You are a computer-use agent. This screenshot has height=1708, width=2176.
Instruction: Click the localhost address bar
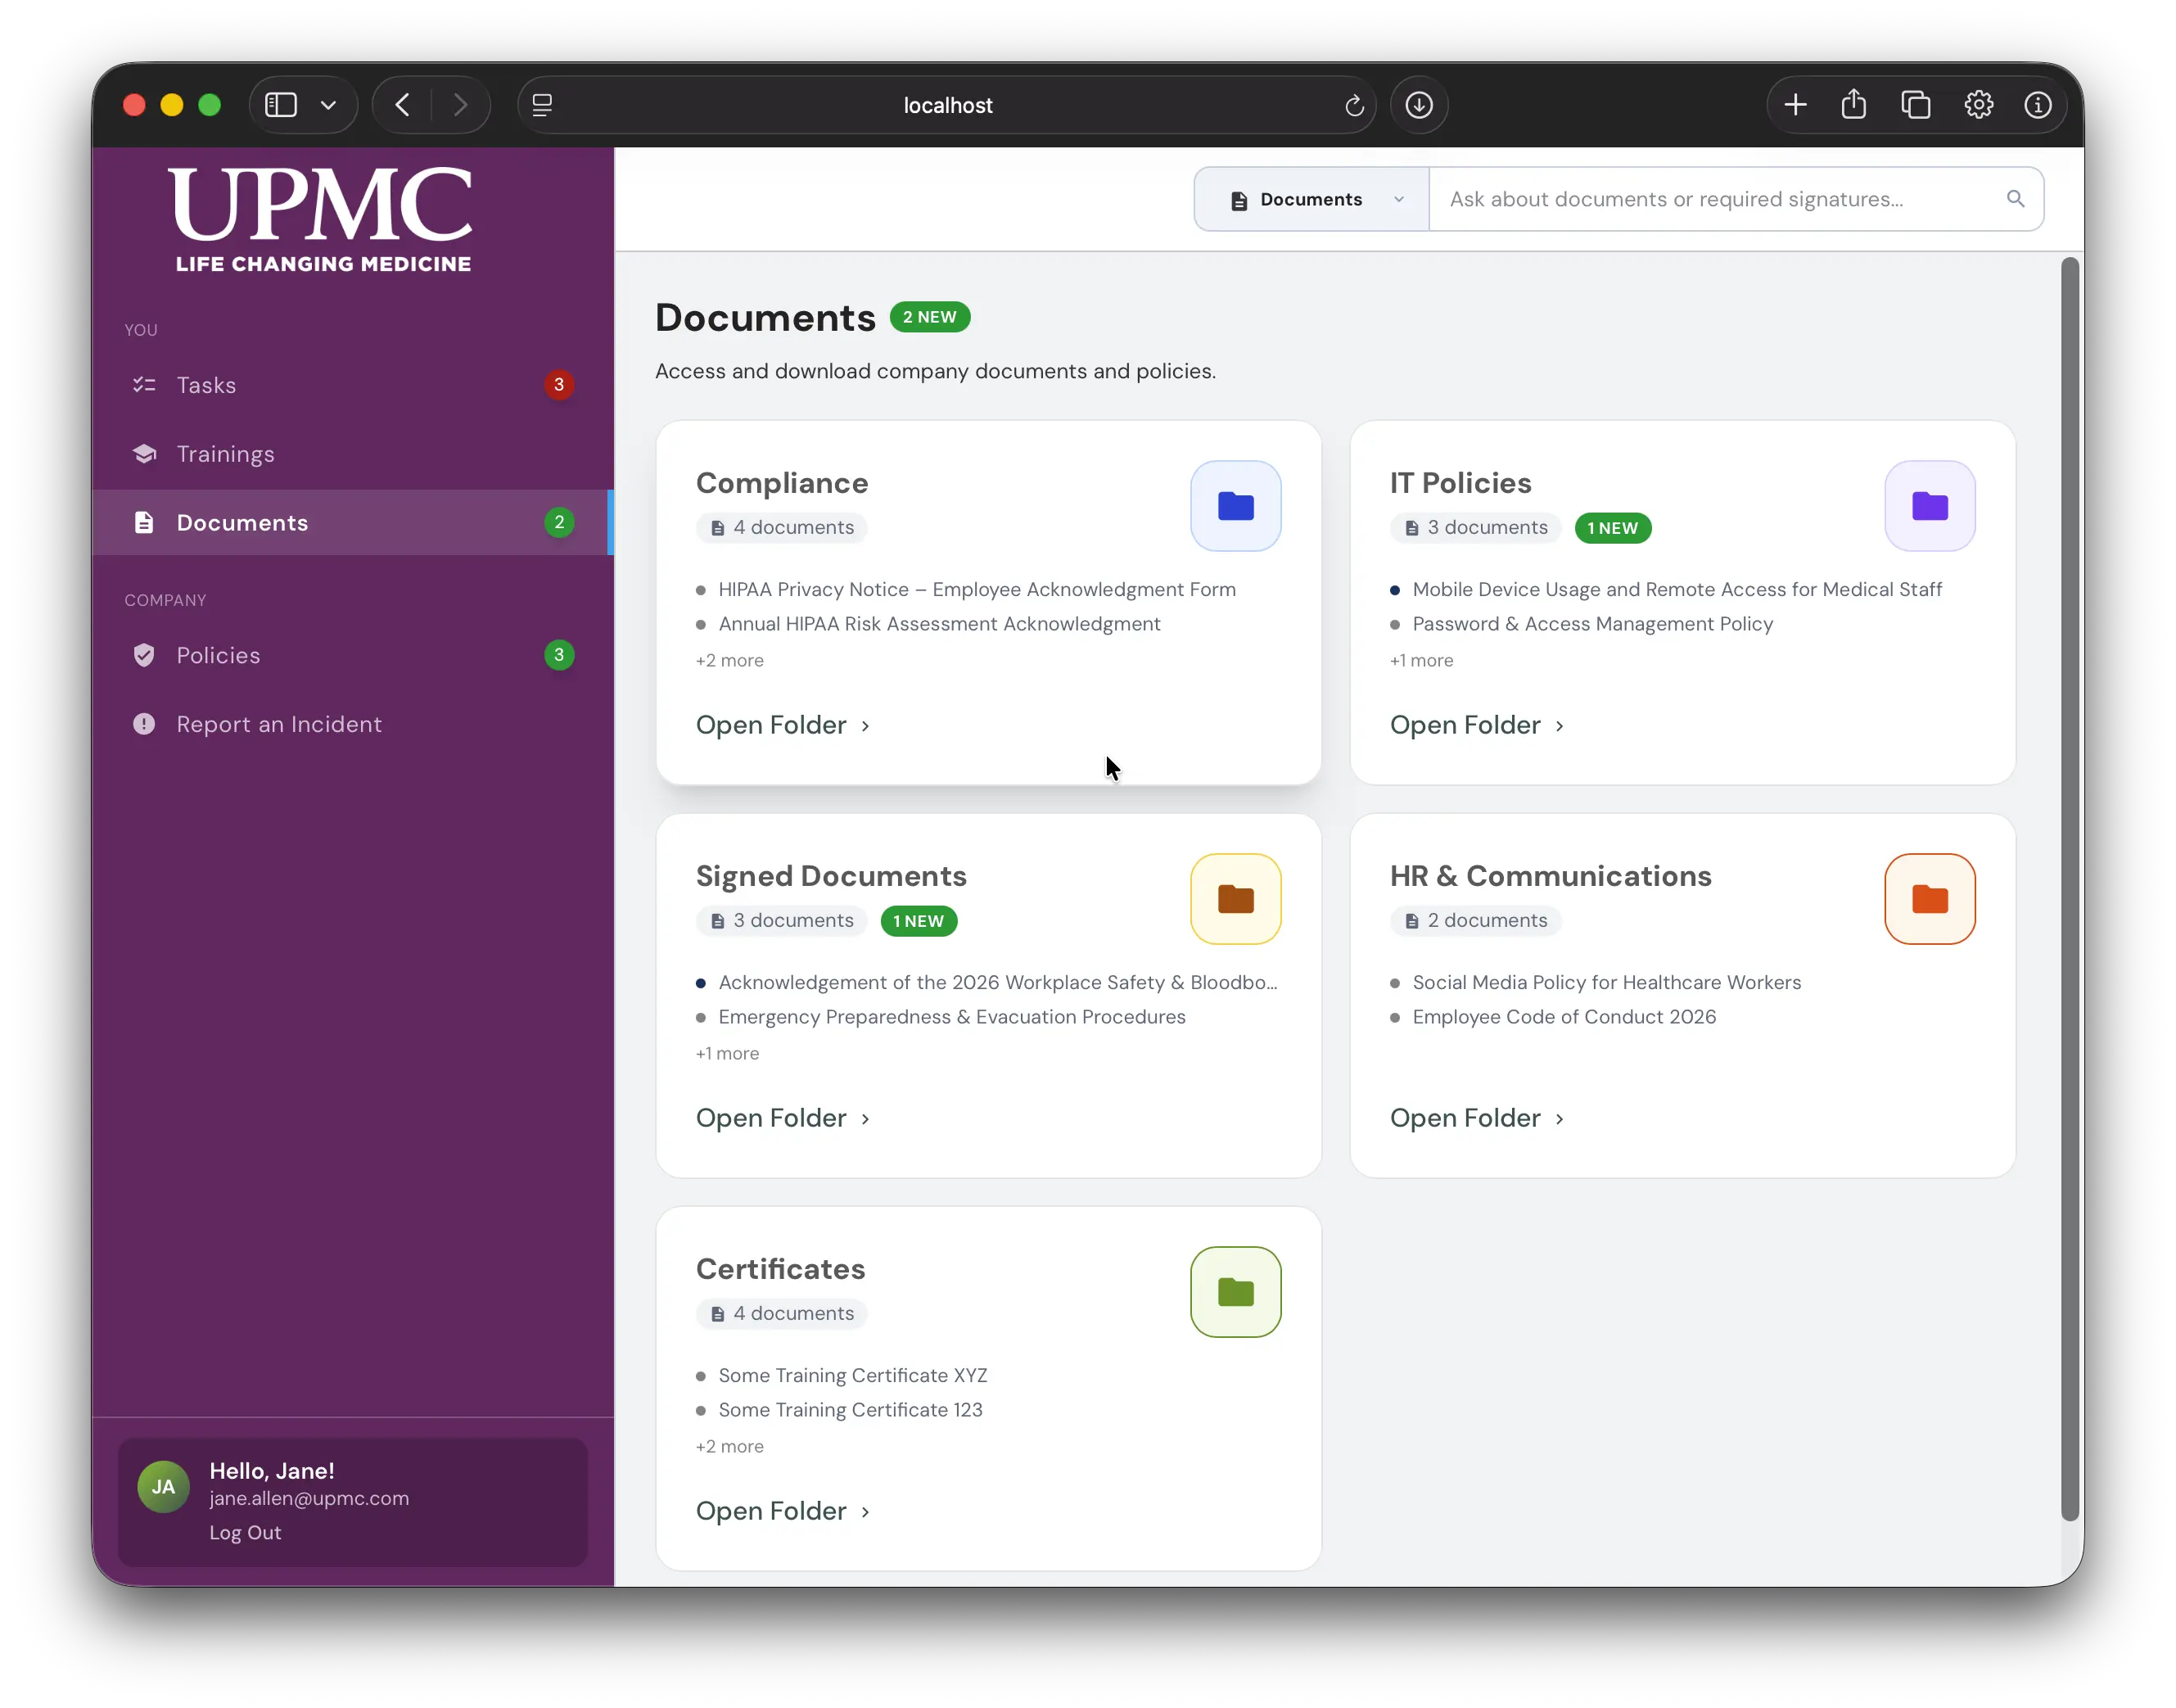pos(946,105)
